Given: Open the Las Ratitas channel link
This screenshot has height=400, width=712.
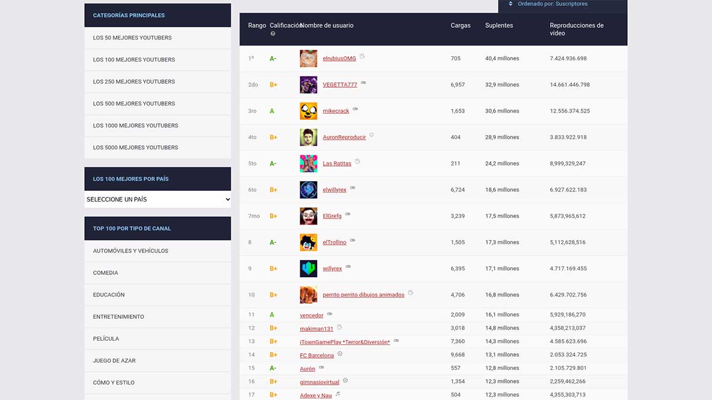Looking at the screenshot, I should coord(337,164).
